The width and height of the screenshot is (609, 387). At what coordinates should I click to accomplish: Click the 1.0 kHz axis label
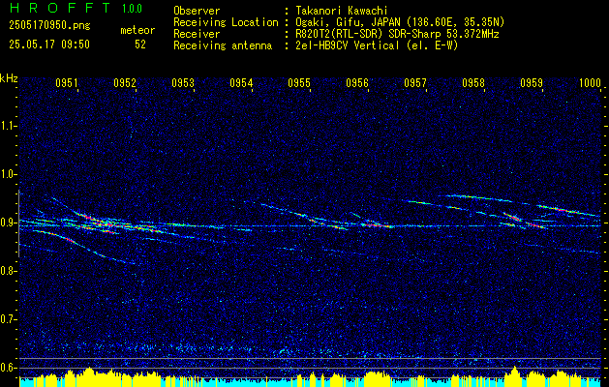point(8,174)
